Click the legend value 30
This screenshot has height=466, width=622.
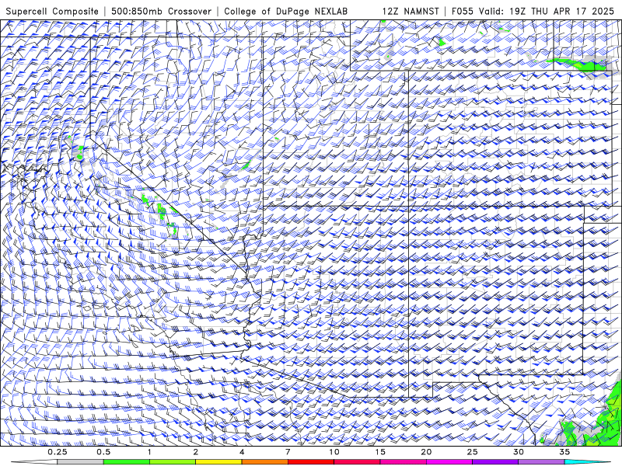[518, 452]
